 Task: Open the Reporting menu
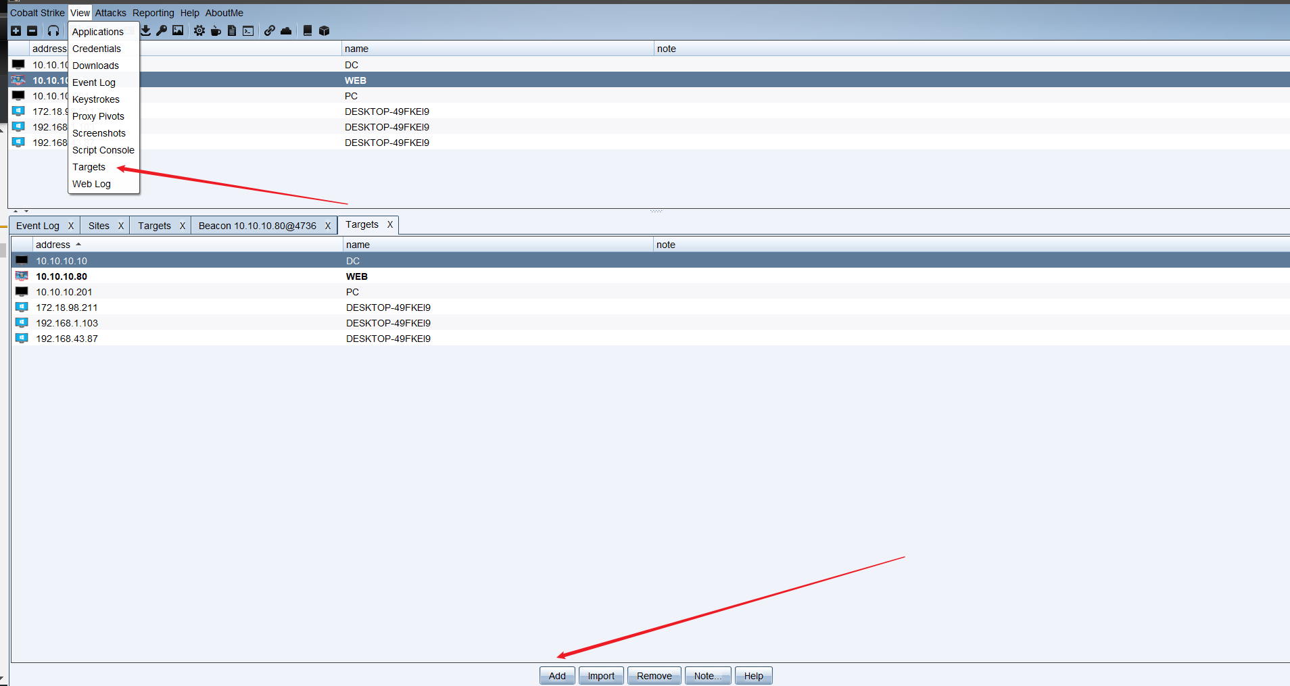point(153,13)
